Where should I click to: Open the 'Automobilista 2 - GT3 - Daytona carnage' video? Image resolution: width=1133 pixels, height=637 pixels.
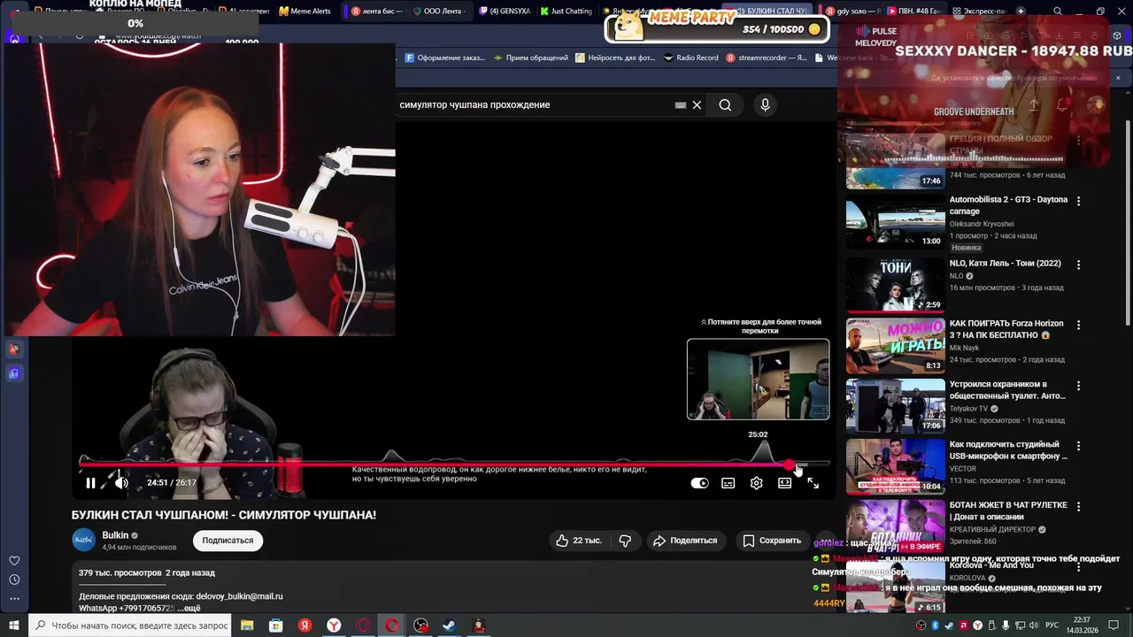[1008, 205]
